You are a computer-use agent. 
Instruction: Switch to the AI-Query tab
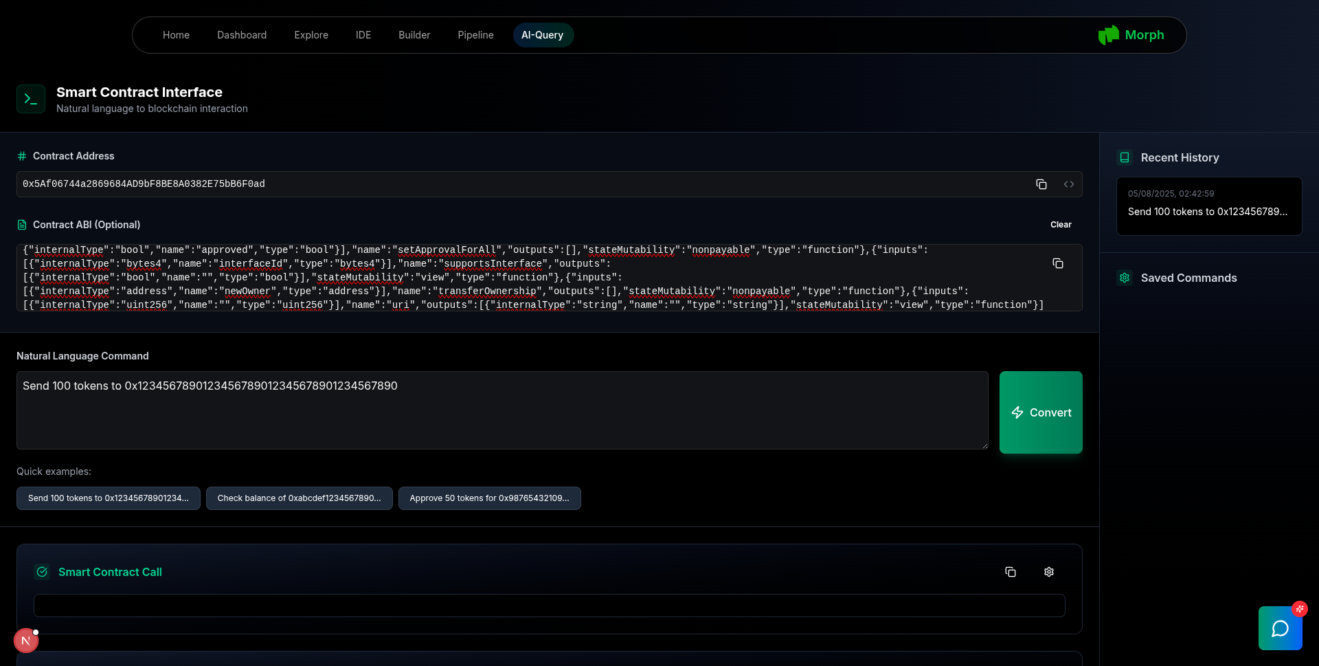coord(543,34)
